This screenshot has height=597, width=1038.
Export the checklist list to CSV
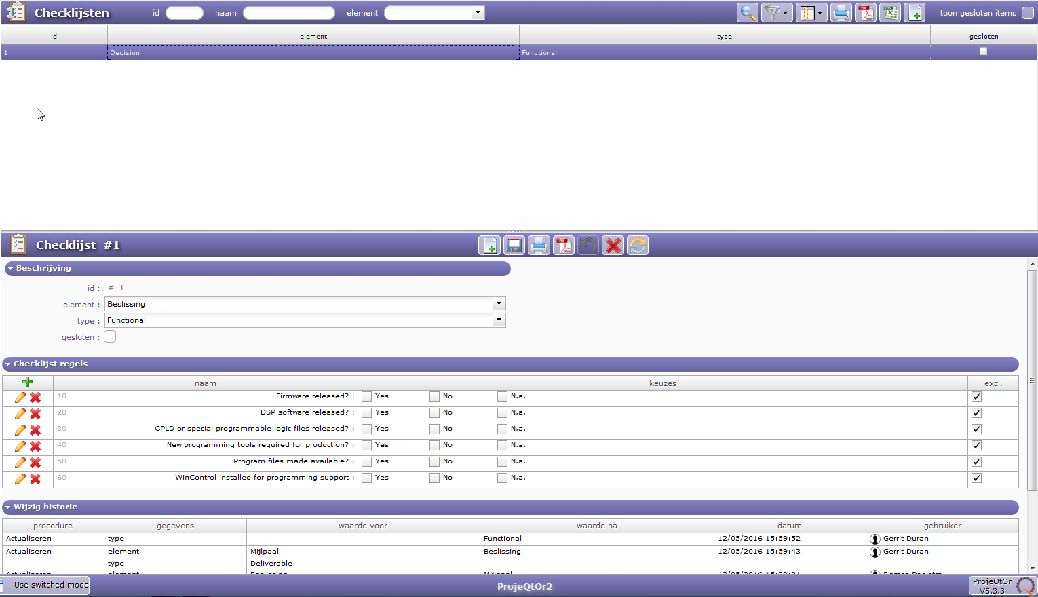[x=890, y=13]
